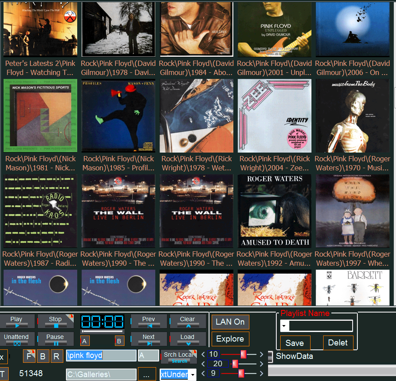Viewport: 396px width, 381px height.
Task: Open David Gilmour 2006 On an Island cover
Action: click(353, 29)
